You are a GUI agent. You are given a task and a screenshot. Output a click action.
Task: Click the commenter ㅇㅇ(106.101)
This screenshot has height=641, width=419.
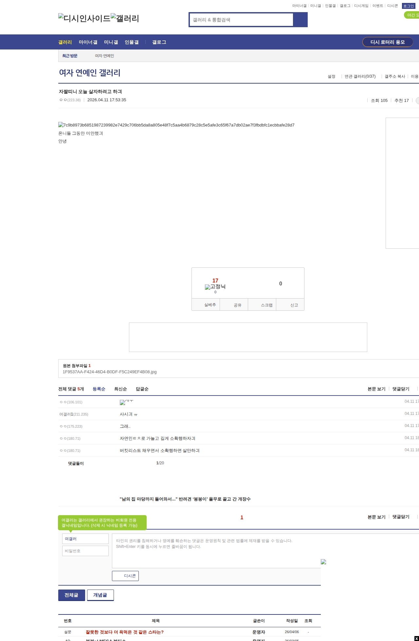click(71, 402)
